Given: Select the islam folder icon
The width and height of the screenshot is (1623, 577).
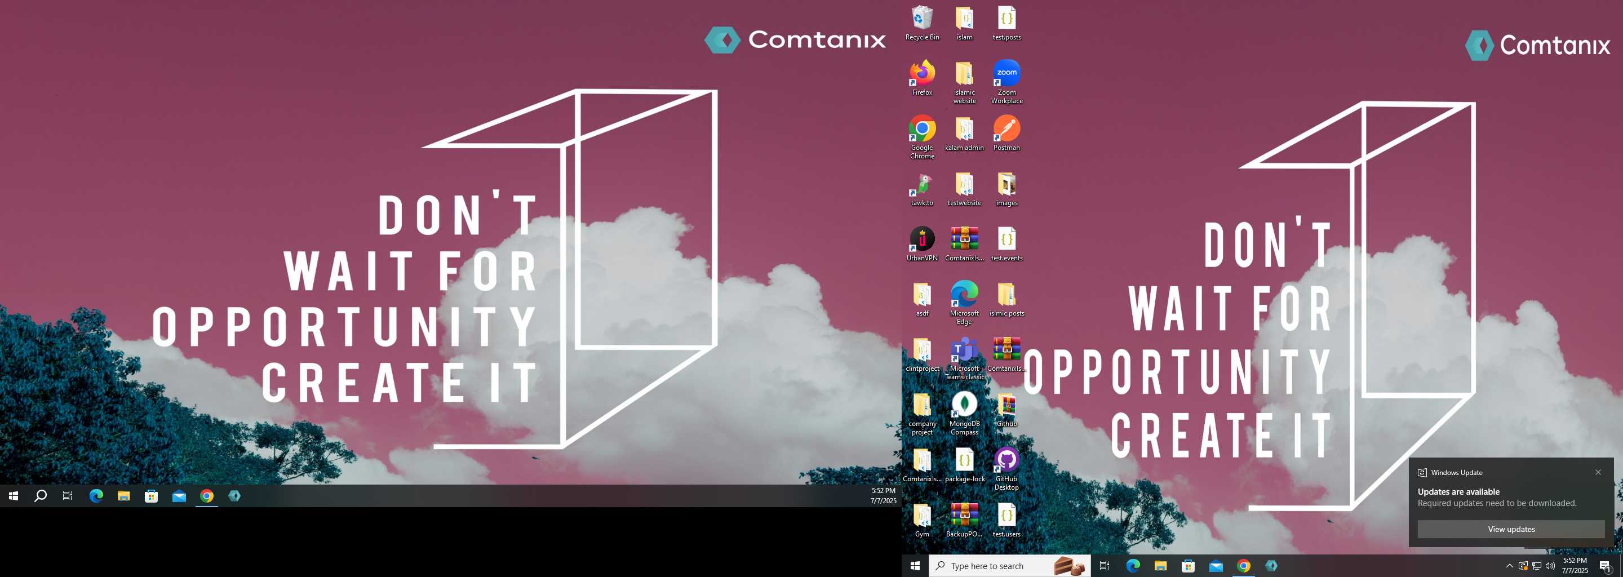Looking at the screenshot, I should (964, 23).
